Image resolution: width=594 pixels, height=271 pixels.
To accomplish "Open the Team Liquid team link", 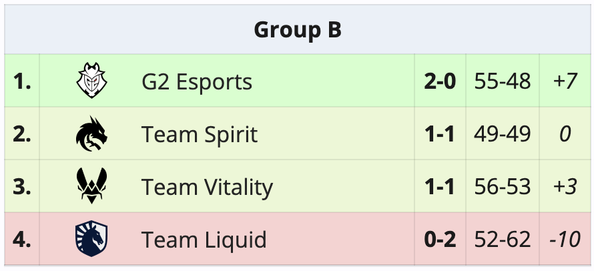I will click(x=204, y=239).
